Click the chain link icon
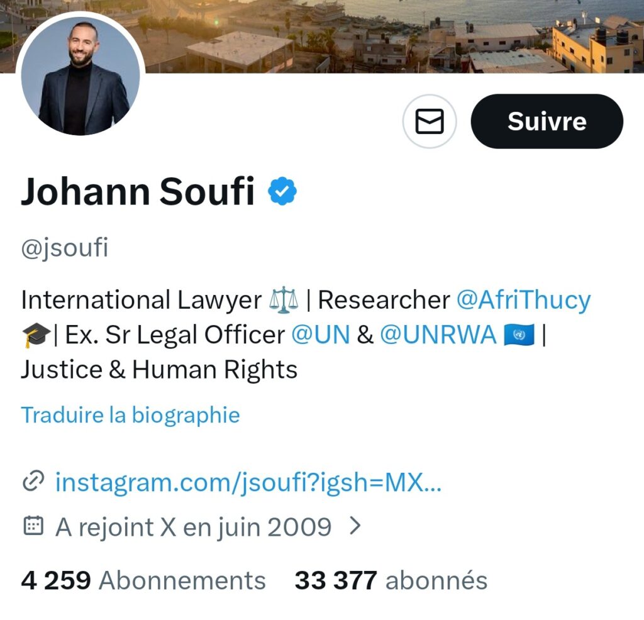644x620 pixels. pos(33,481)
